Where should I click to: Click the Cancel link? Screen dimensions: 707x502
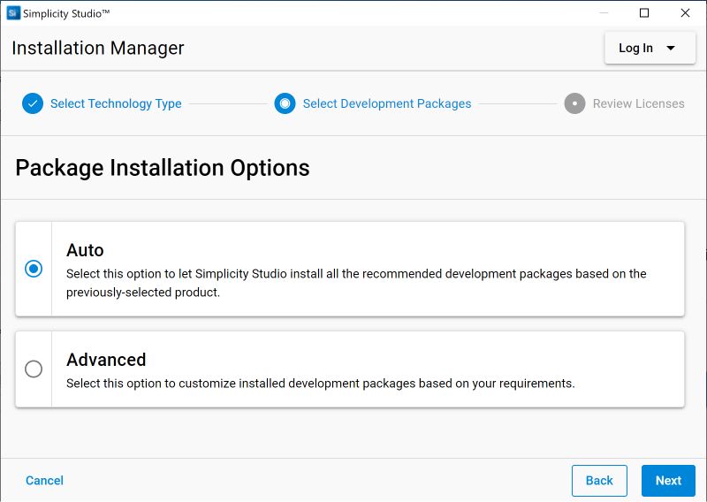click(x=44, y=480)
